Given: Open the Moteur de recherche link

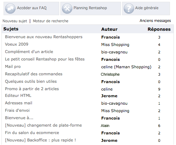Looking at the screenshot, I should click(50, 21).
